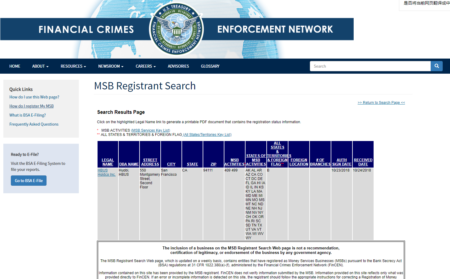Expand the ABOUT dropdown menu

40,66
